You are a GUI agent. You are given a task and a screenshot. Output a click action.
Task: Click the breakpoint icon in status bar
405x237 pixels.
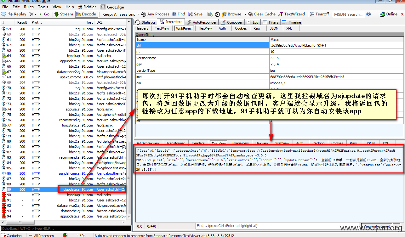(65, 235)
